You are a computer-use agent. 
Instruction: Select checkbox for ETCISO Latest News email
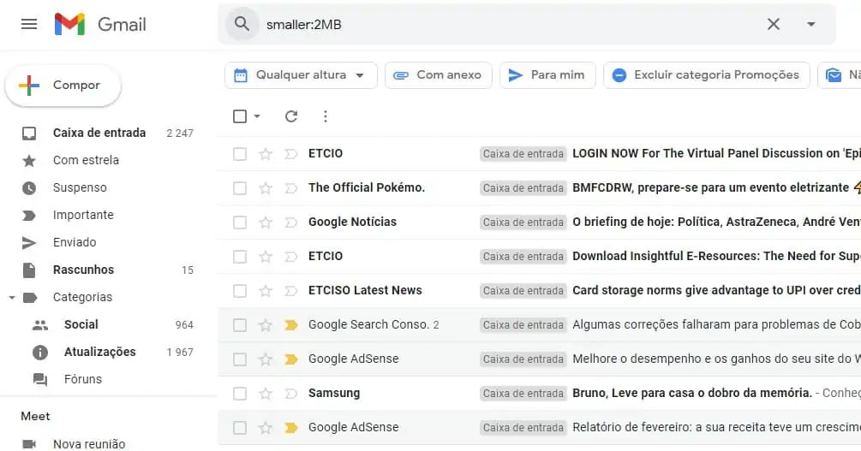pos(240,291)
